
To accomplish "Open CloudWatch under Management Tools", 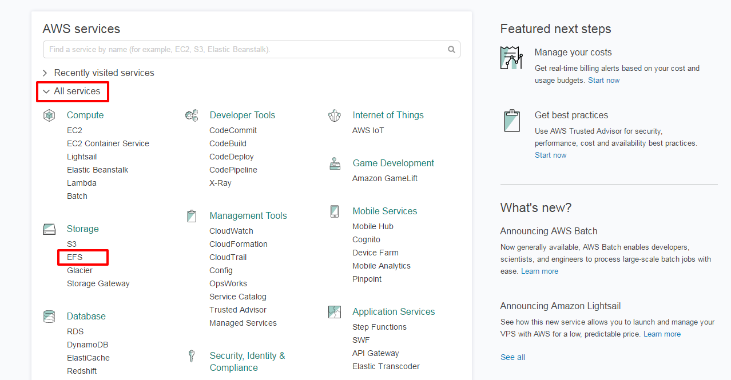I will coord(231,231).
